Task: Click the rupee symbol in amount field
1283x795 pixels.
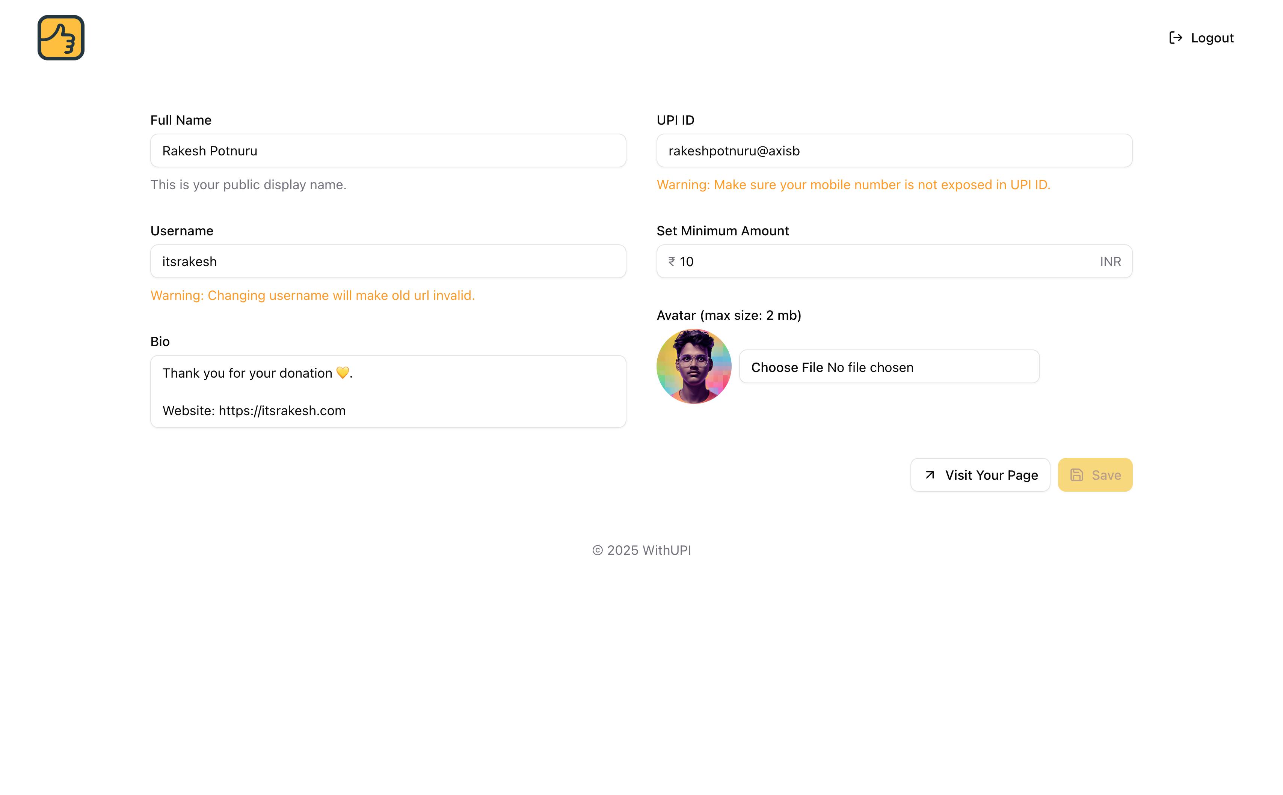Action: (672, 261)
